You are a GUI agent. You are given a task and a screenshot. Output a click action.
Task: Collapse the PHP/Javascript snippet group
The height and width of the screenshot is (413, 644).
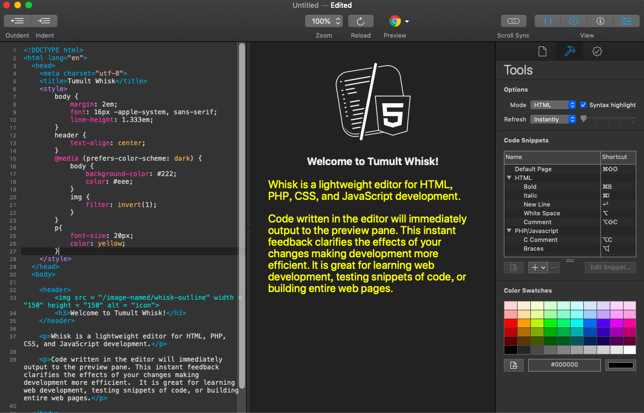[509, 230]
